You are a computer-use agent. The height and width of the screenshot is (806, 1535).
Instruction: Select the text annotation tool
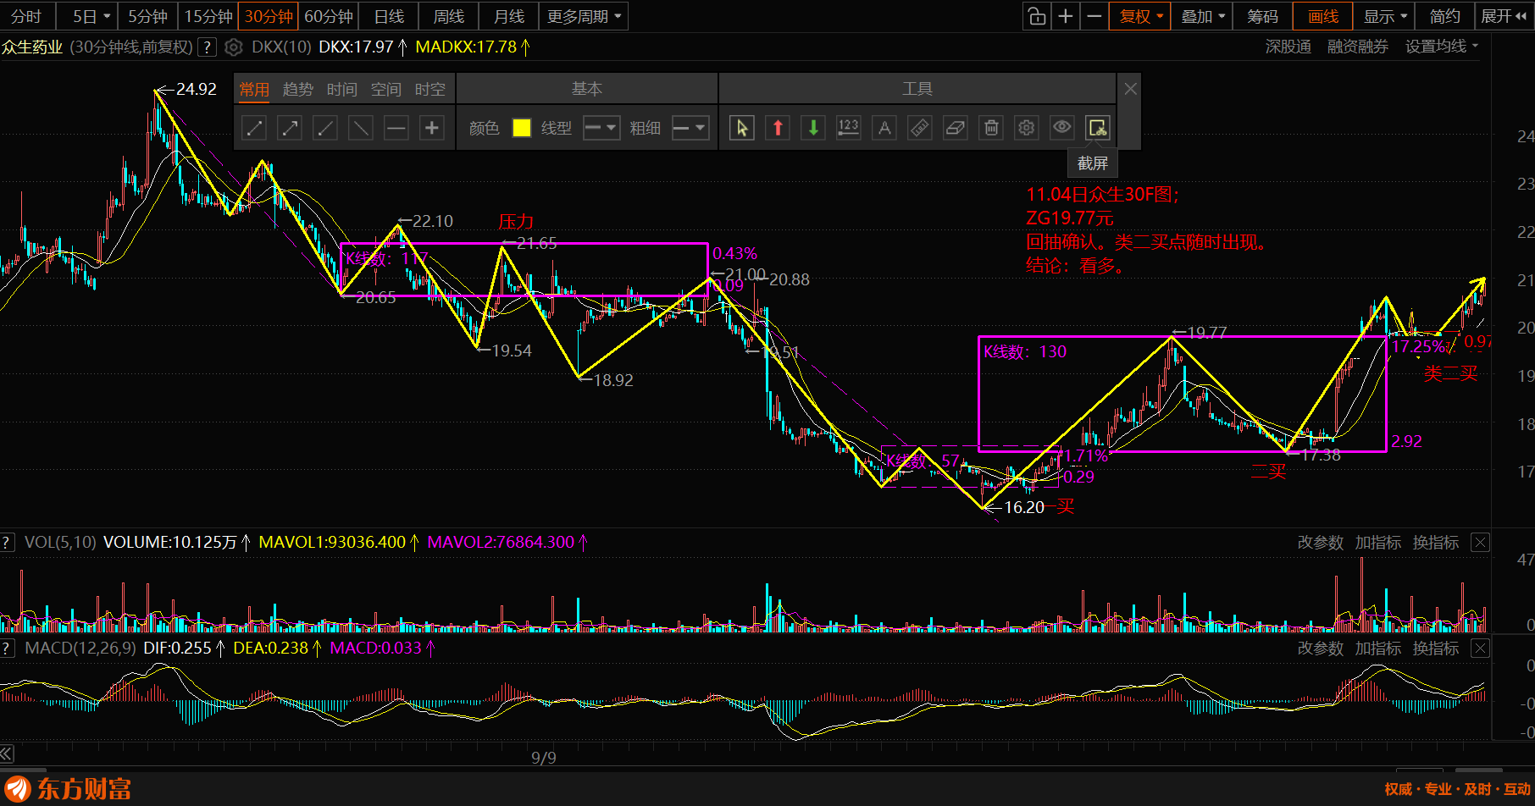pyautogui.click(x=884, y=128)
